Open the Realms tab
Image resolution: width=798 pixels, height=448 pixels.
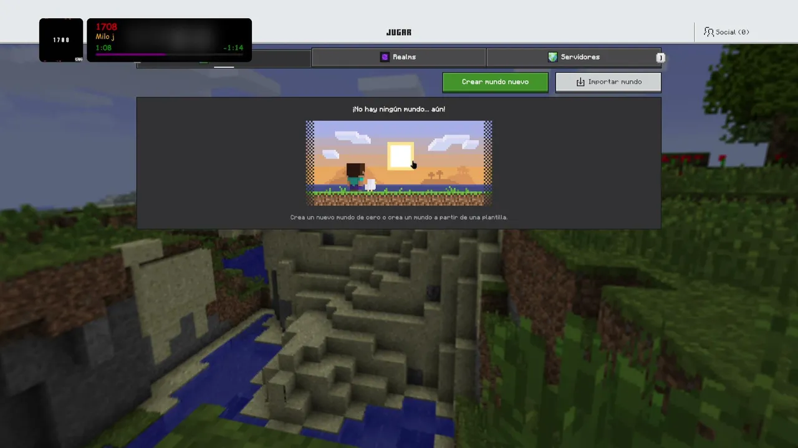[x=398, y=57]
